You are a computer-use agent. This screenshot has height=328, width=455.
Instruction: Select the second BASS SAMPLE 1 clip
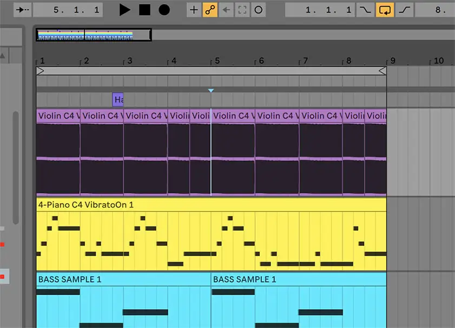pyautogui.click(x=298, y=279)
